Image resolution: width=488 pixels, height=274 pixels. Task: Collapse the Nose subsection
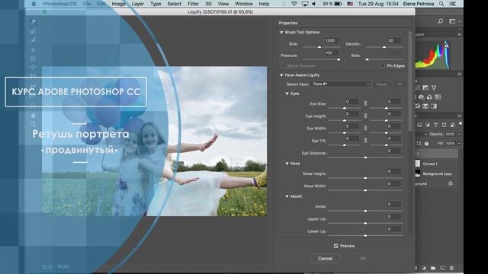[287, 164]
